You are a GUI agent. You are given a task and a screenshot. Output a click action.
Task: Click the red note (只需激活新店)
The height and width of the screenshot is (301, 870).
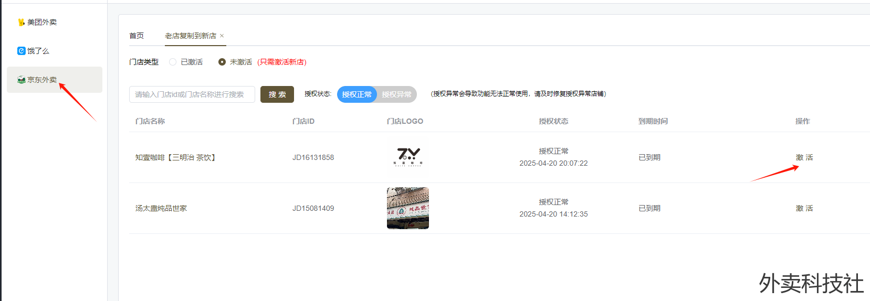[282, 62]
